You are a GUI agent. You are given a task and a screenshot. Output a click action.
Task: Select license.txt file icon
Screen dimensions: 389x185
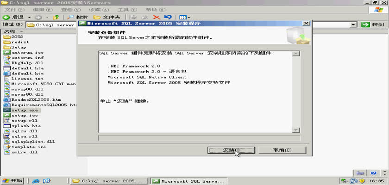(x=7, y=79)
